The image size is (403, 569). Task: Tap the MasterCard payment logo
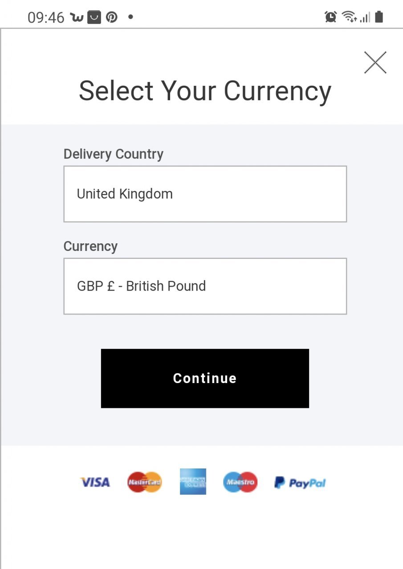coord(145,482)
